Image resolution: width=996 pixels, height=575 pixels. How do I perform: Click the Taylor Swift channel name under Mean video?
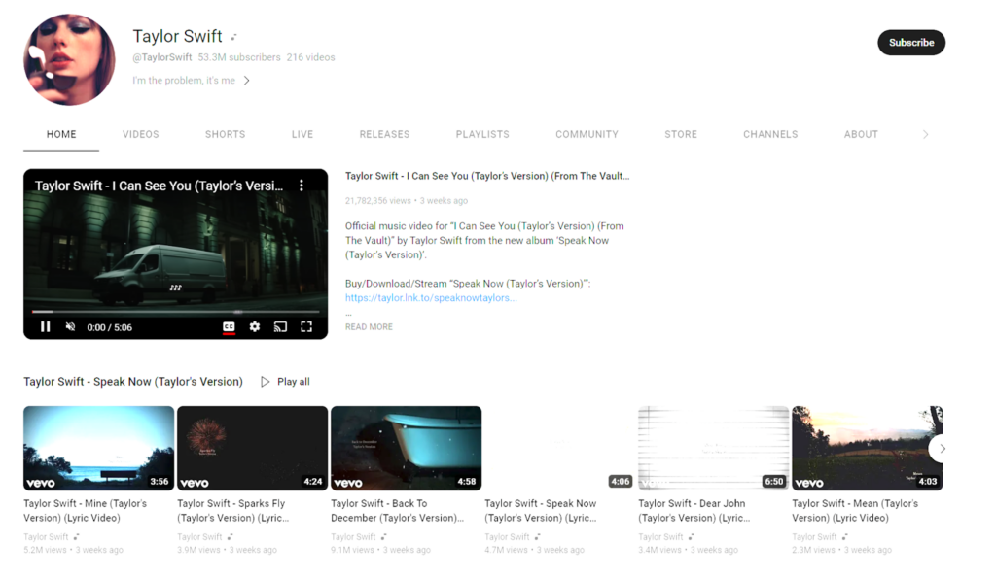click(814, 537)
